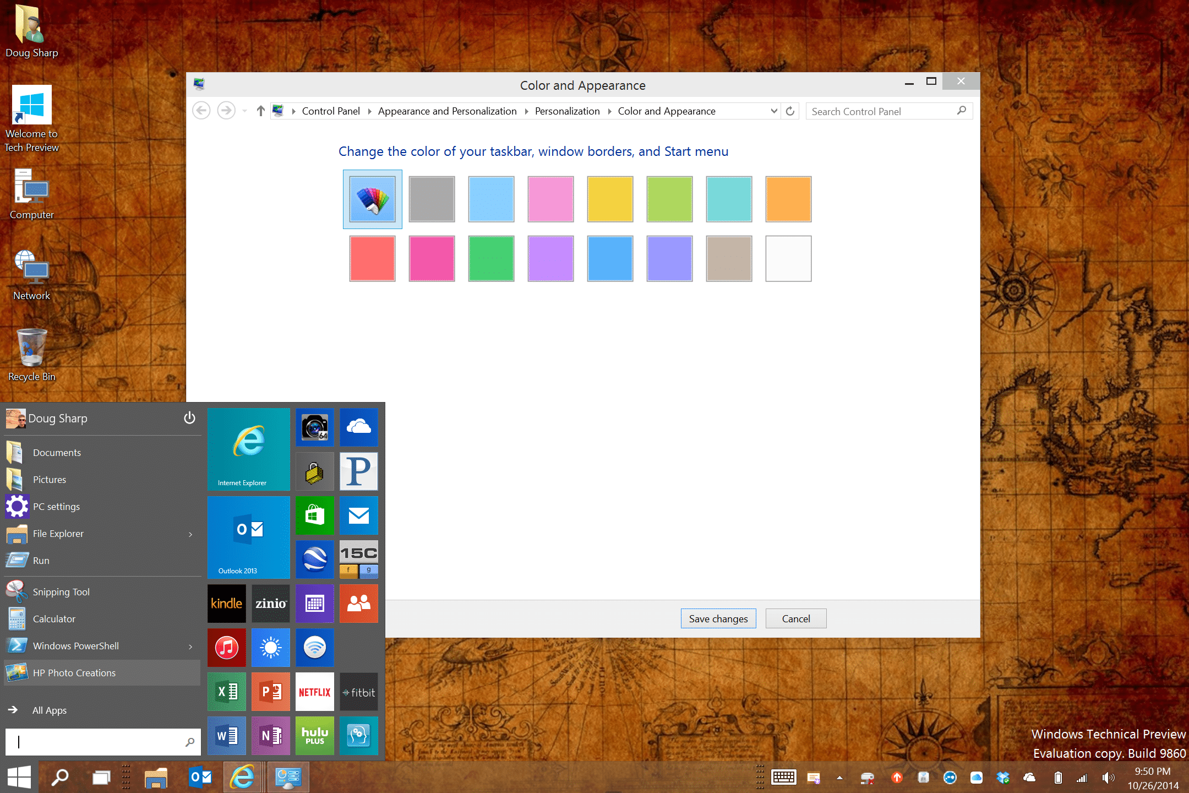Click the navigation back arrow

point(201,110)
